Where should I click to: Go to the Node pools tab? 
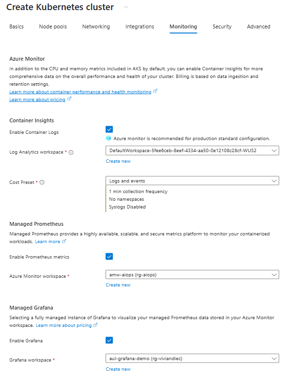click(53, 26)
